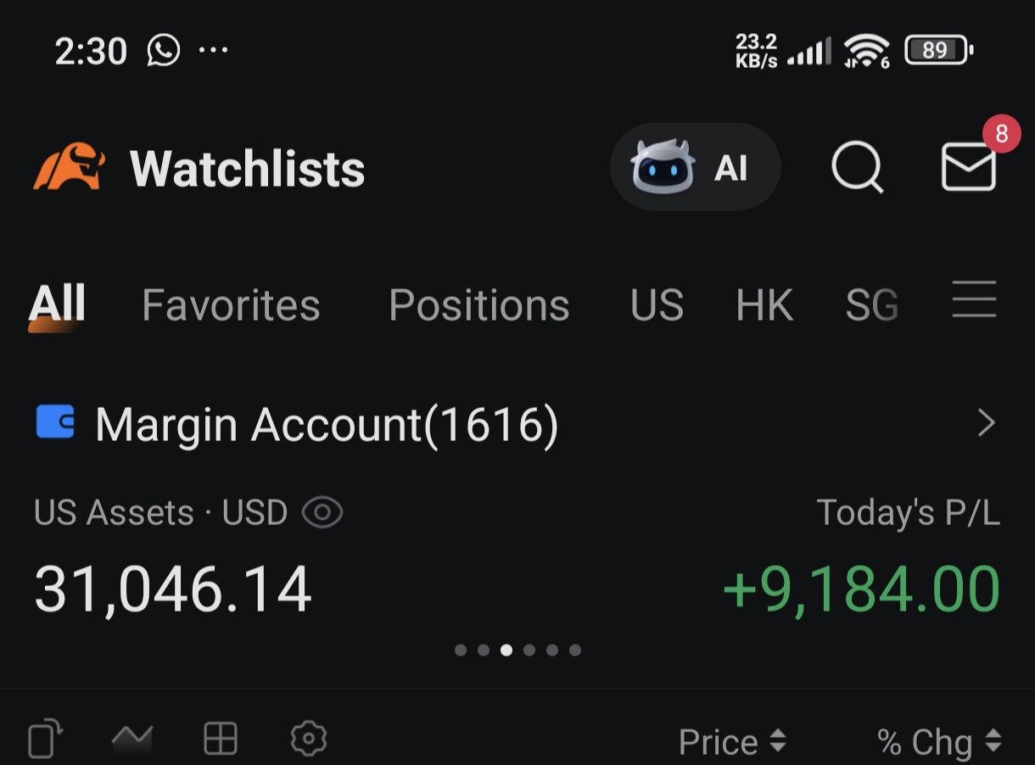Switch to the Favorites tab
Screen dimensions: 1035x765
[231, 304]
